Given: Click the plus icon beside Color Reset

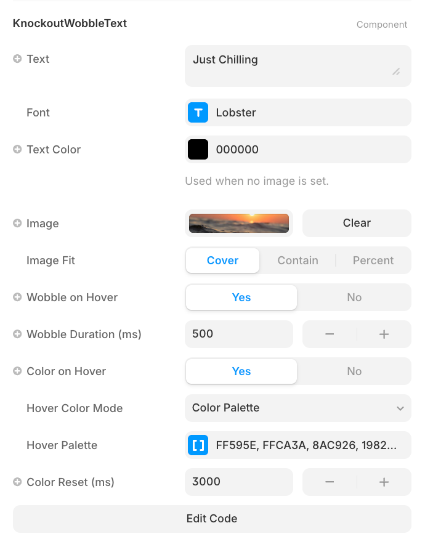Looking at the screenshot, I should [x=17, y=482].
